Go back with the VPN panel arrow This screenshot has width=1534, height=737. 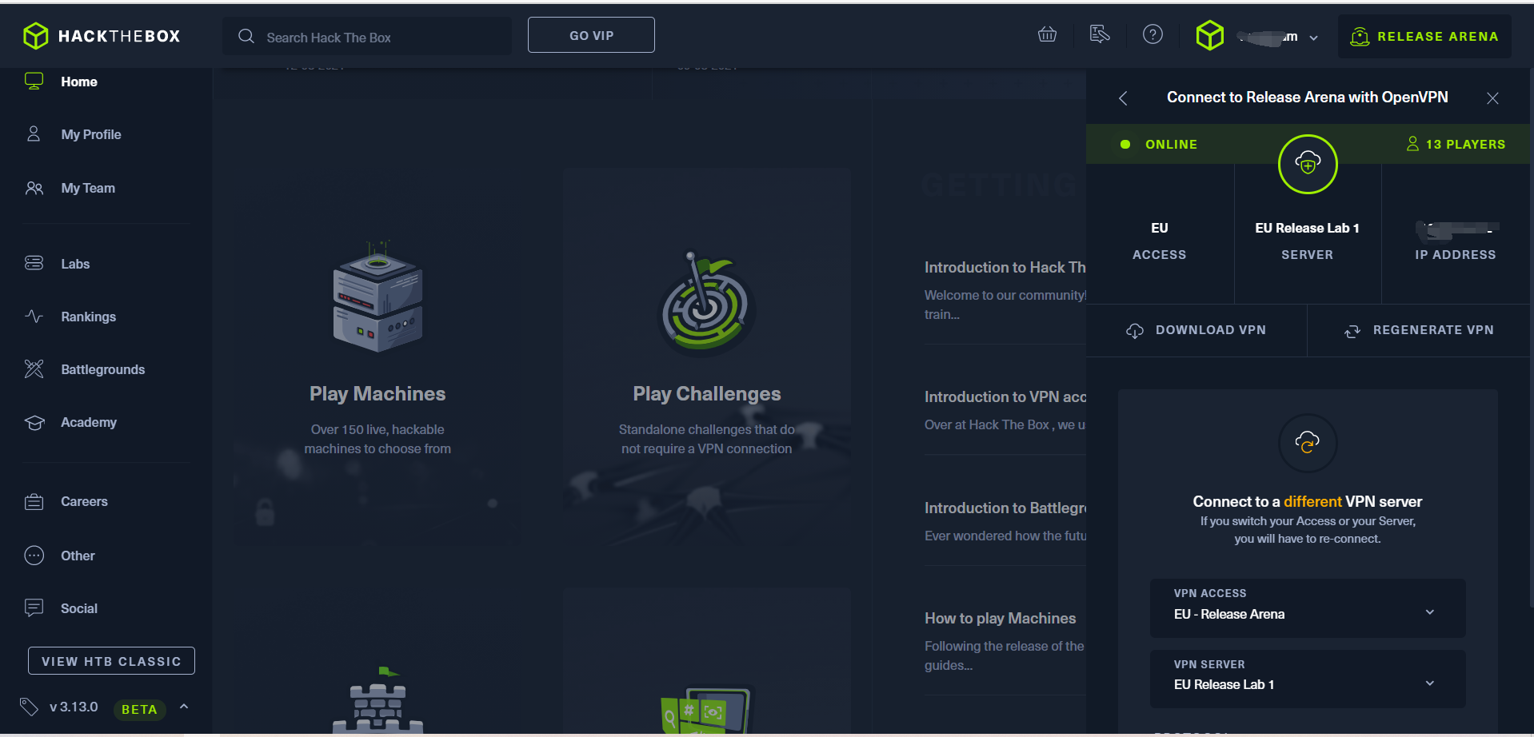(x=1123, y=98)
